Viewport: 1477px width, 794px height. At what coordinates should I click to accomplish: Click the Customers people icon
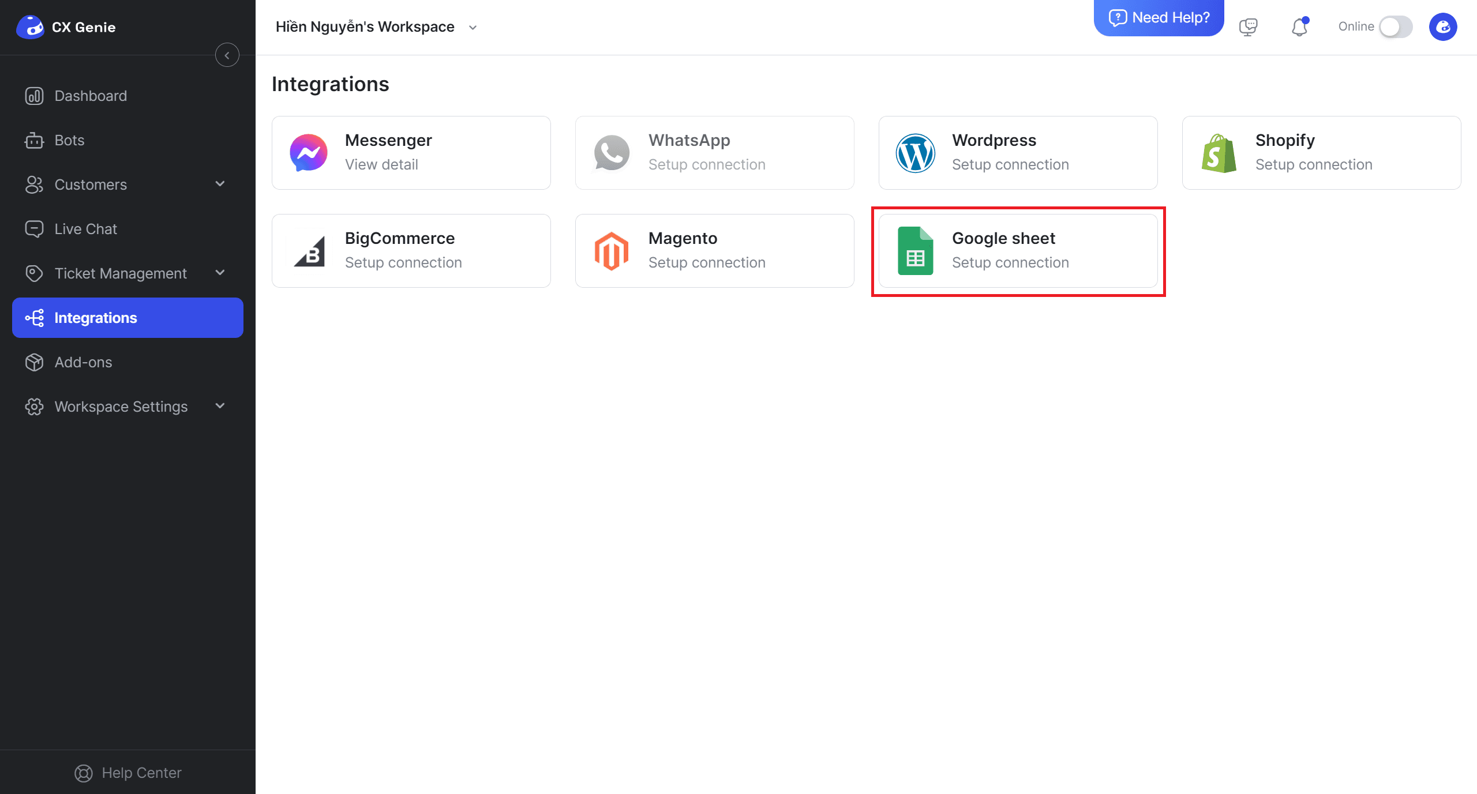34,185
